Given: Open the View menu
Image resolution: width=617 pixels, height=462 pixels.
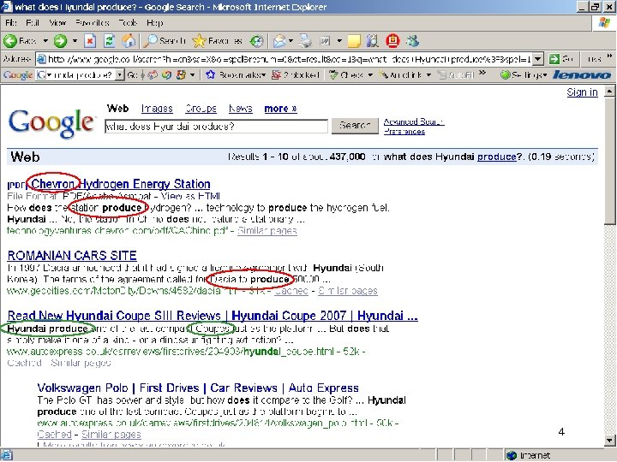Looking at the screenshot, I should tap(57, 23).
